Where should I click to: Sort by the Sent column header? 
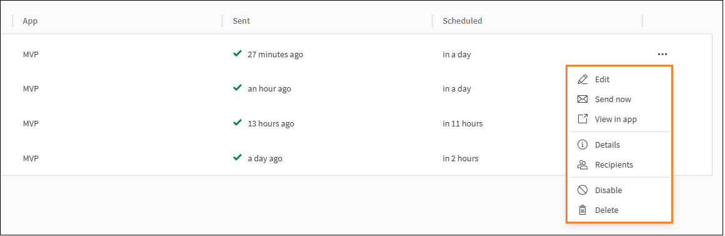click(241, 21)
